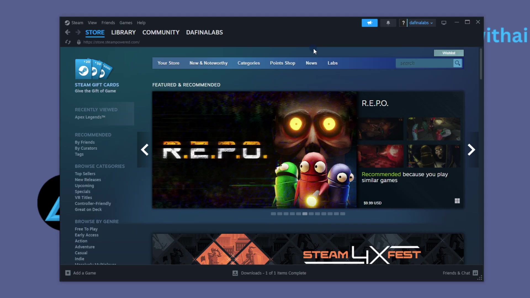Open the voice chat speaker icon
The height and width of the screenshot is (298, 530).
tap(370, 23)
